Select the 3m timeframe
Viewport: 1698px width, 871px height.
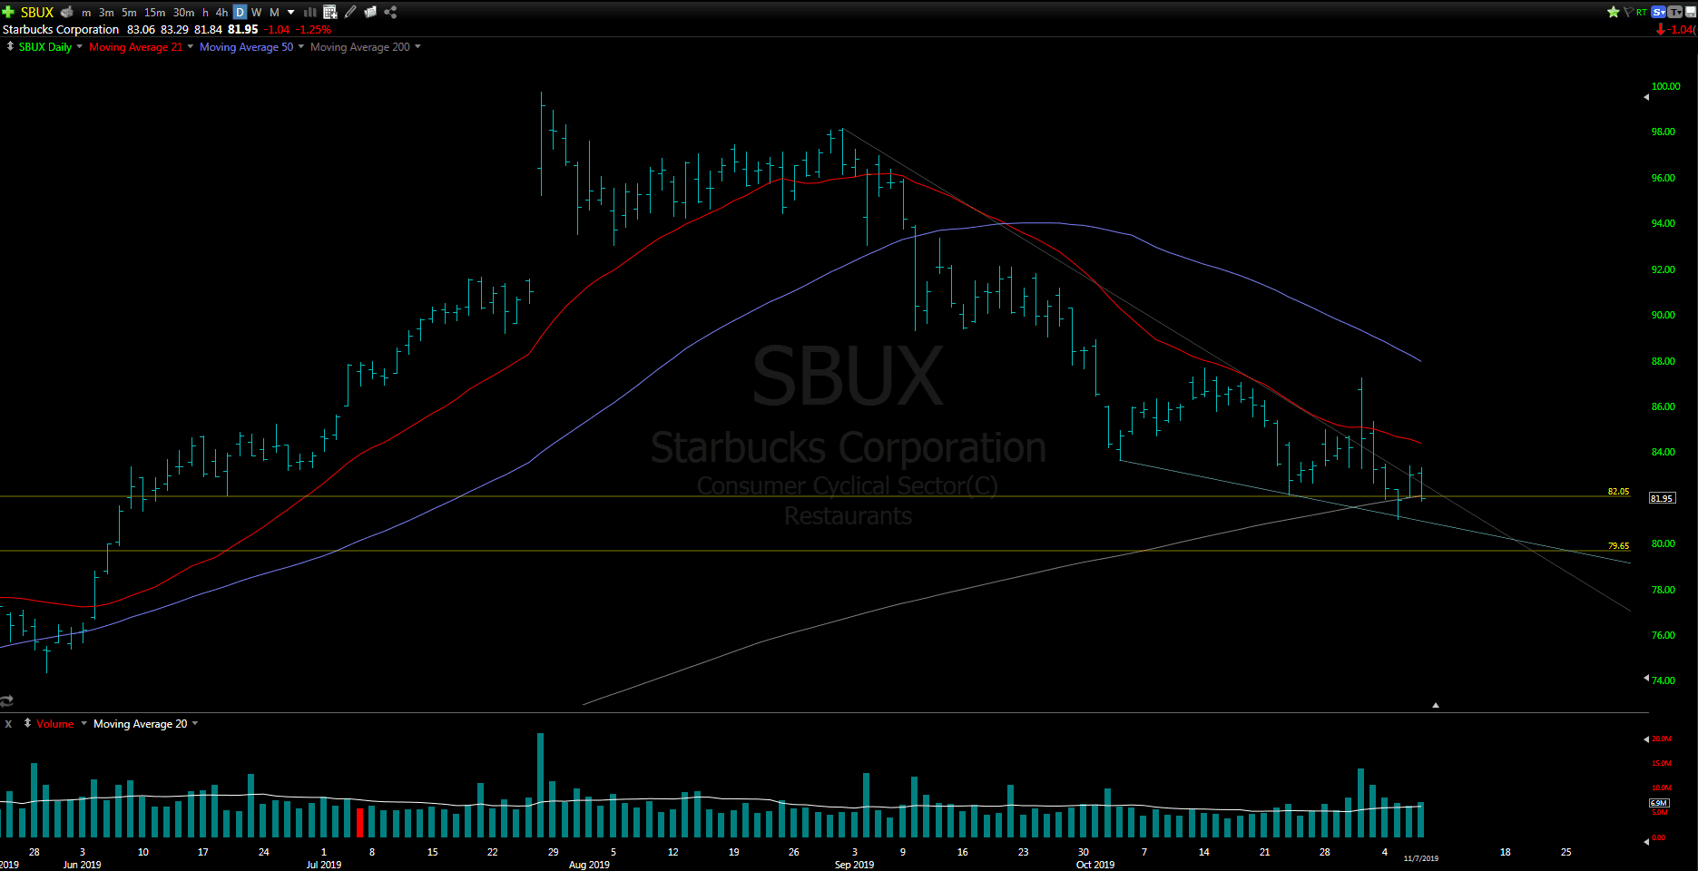tap(106, 13)
